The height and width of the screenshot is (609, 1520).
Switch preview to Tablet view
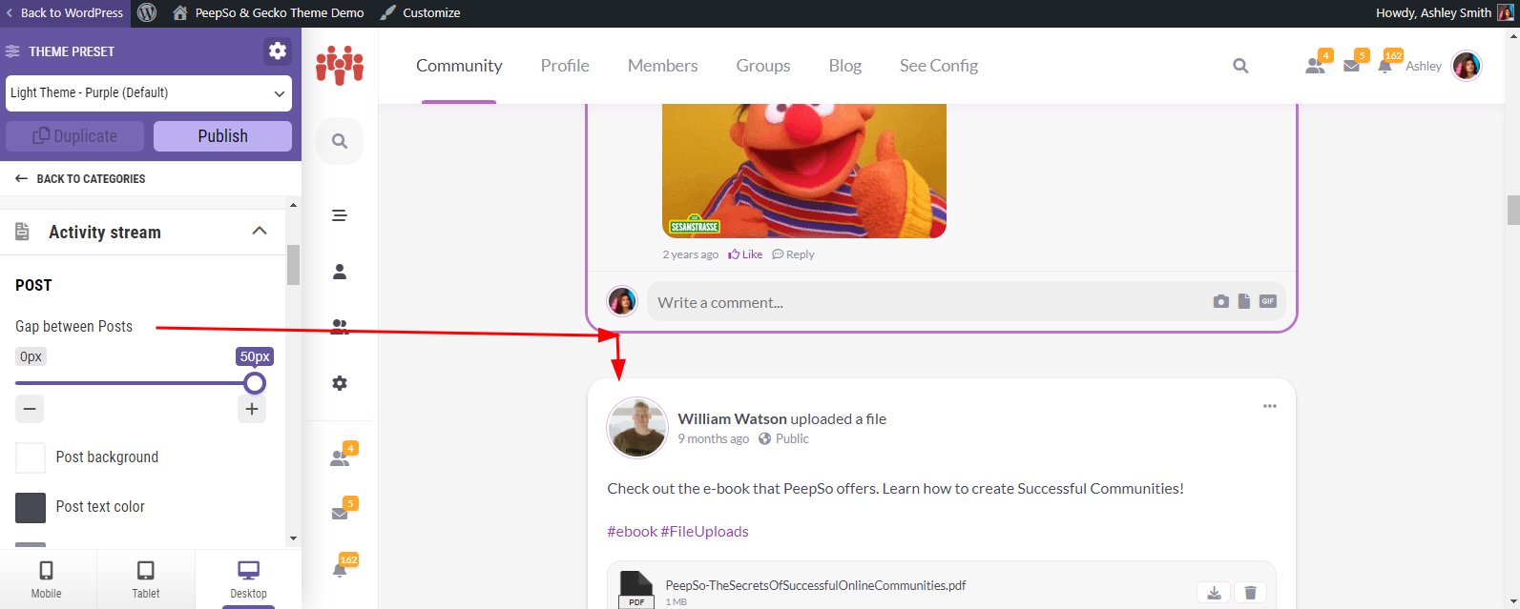point(145,579)
